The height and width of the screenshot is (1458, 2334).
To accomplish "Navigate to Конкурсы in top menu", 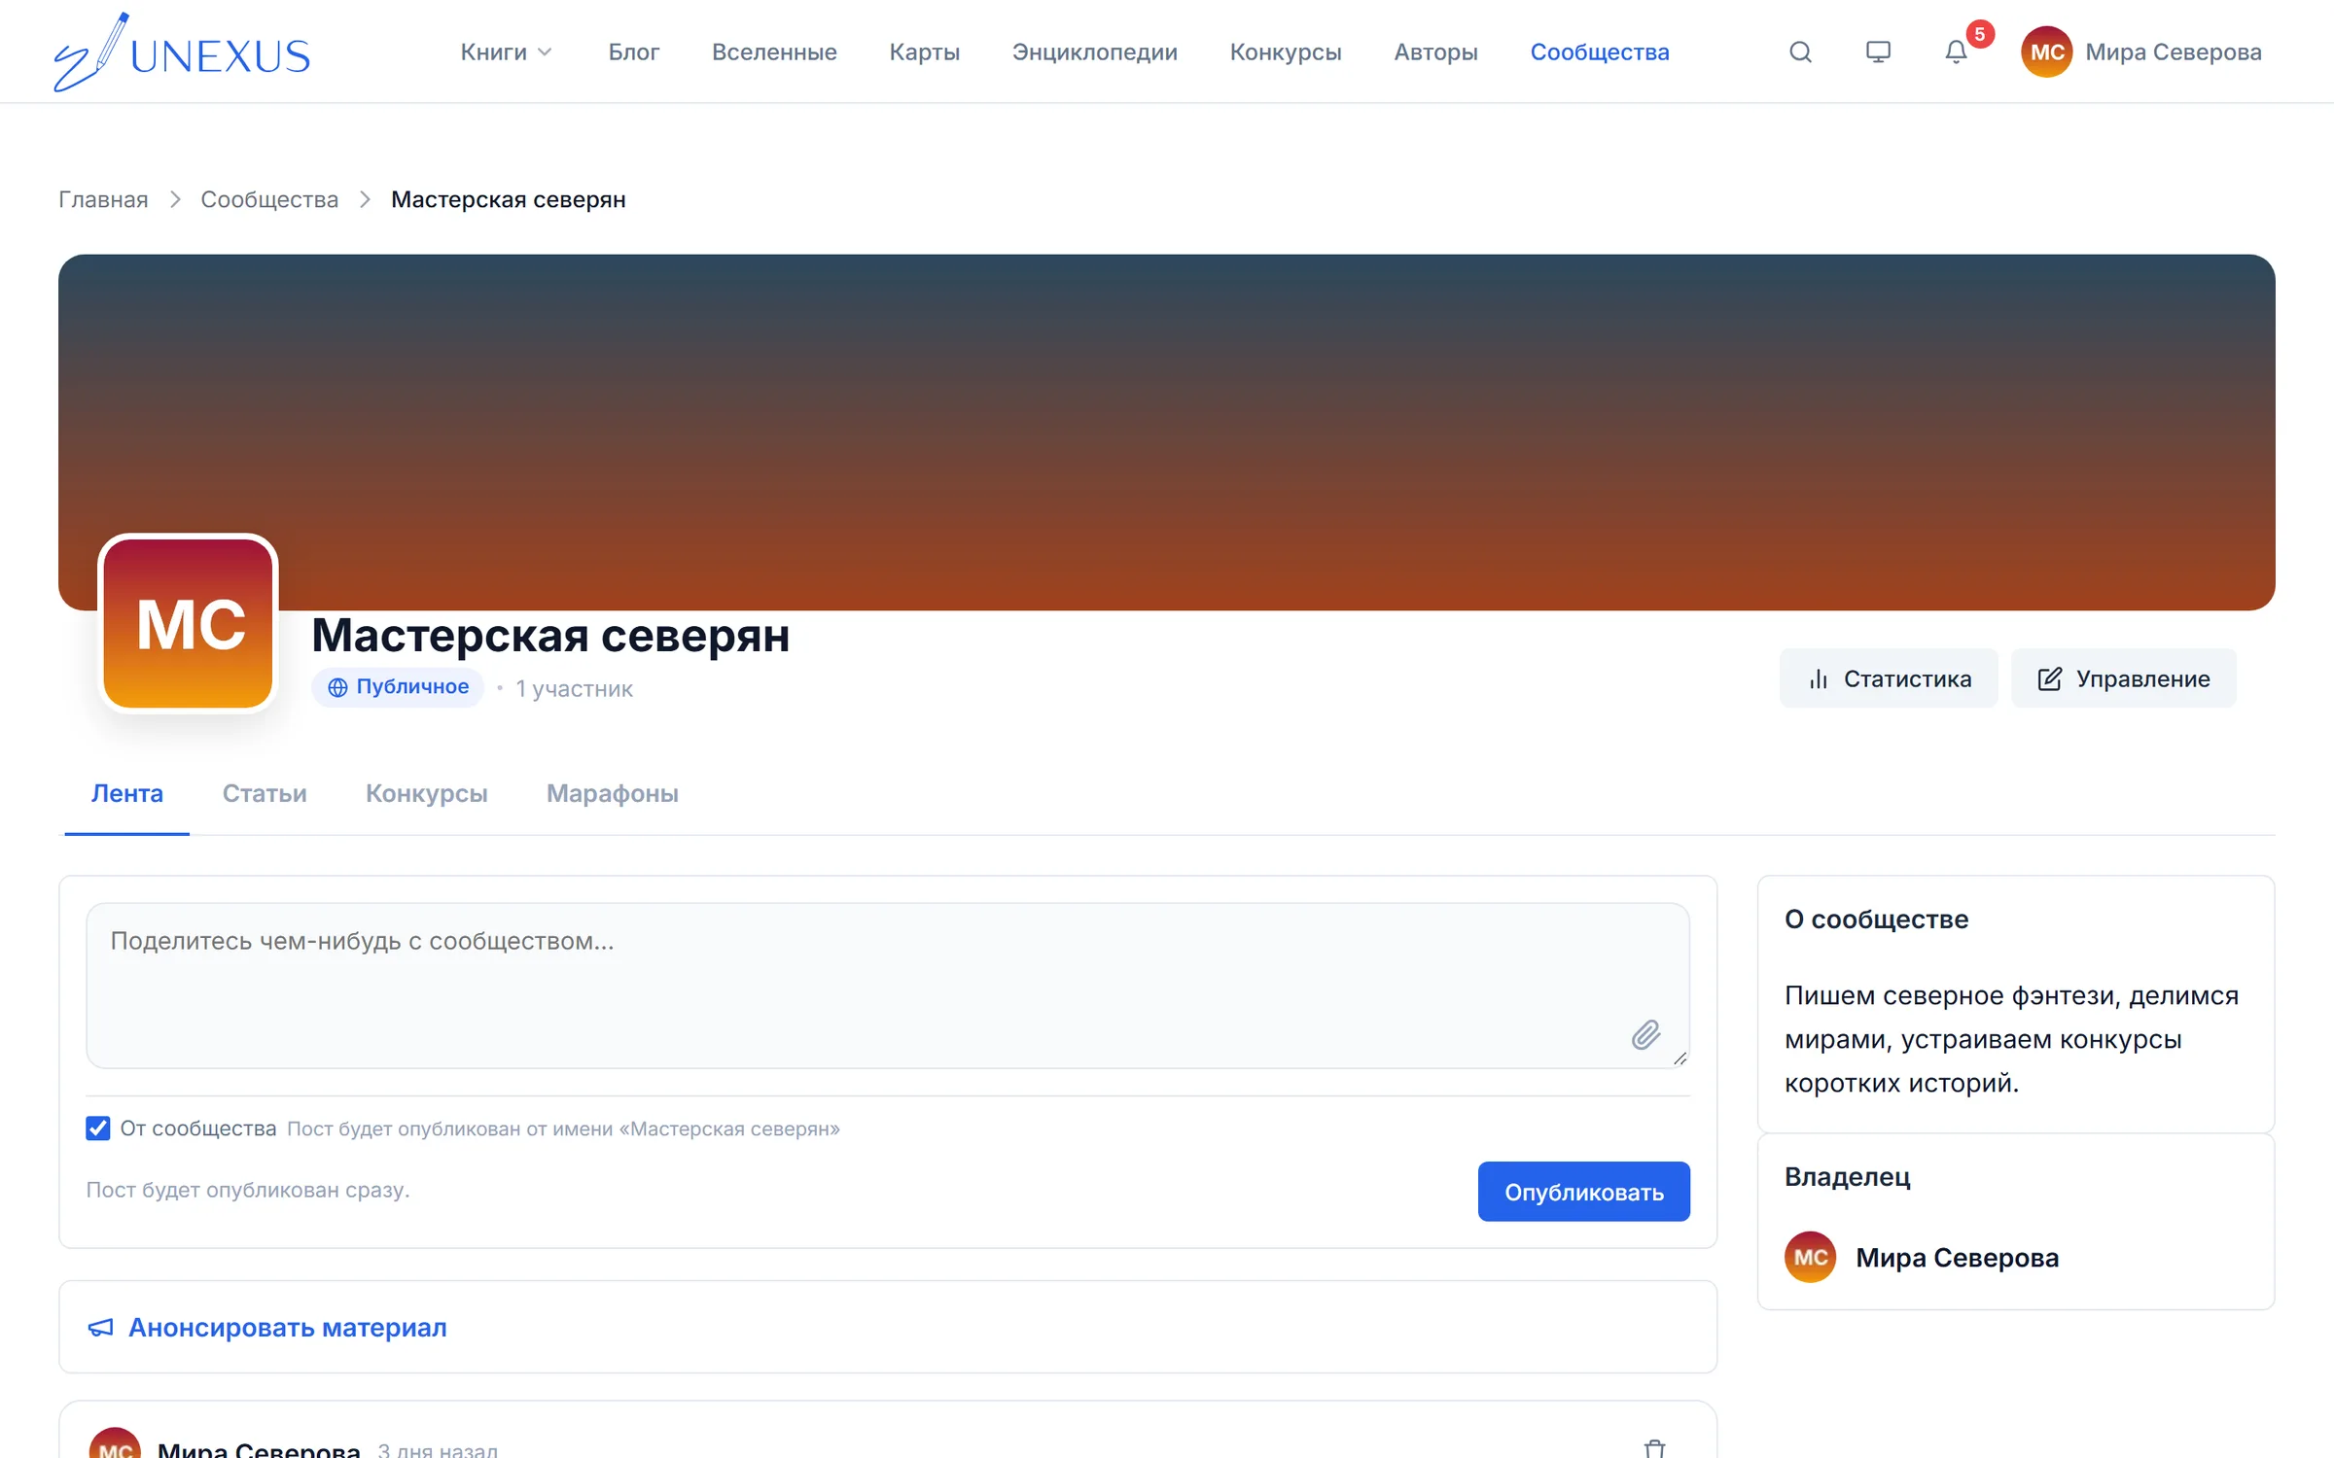I will pos(1286,52).
